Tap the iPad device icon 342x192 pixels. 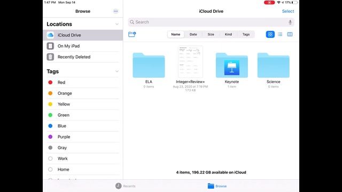coord(50,46)
